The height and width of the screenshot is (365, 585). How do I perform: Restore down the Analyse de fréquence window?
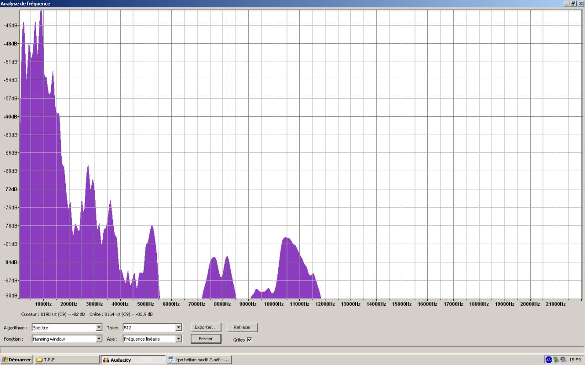573,4
